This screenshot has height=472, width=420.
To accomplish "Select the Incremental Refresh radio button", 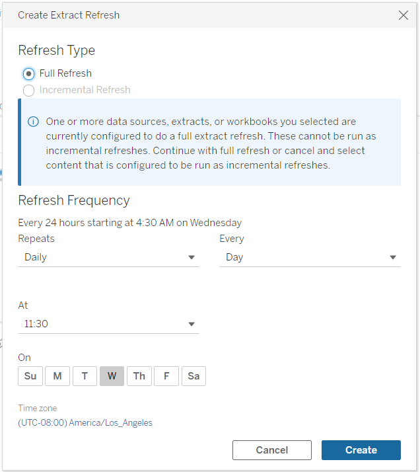I will (x=29, y=91).
